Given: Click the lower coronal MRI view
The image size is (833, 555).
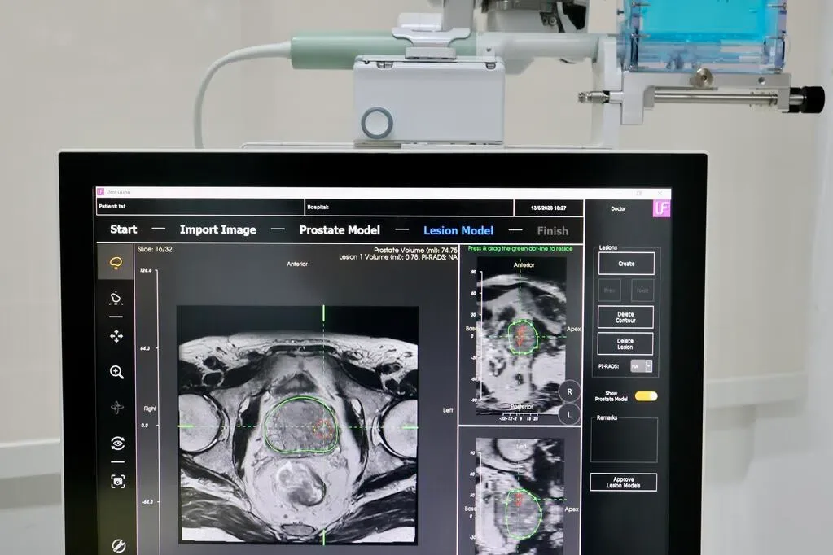Looking at the screenshot, I should [x=520, y=495].
